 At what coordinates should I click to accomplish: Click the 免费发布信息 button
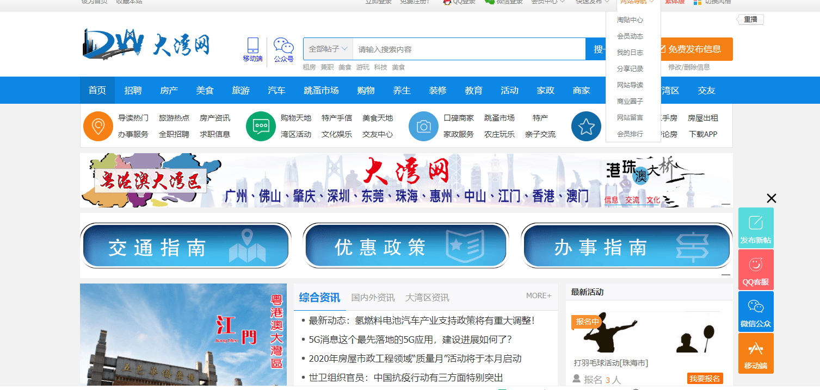coord(696,49)
